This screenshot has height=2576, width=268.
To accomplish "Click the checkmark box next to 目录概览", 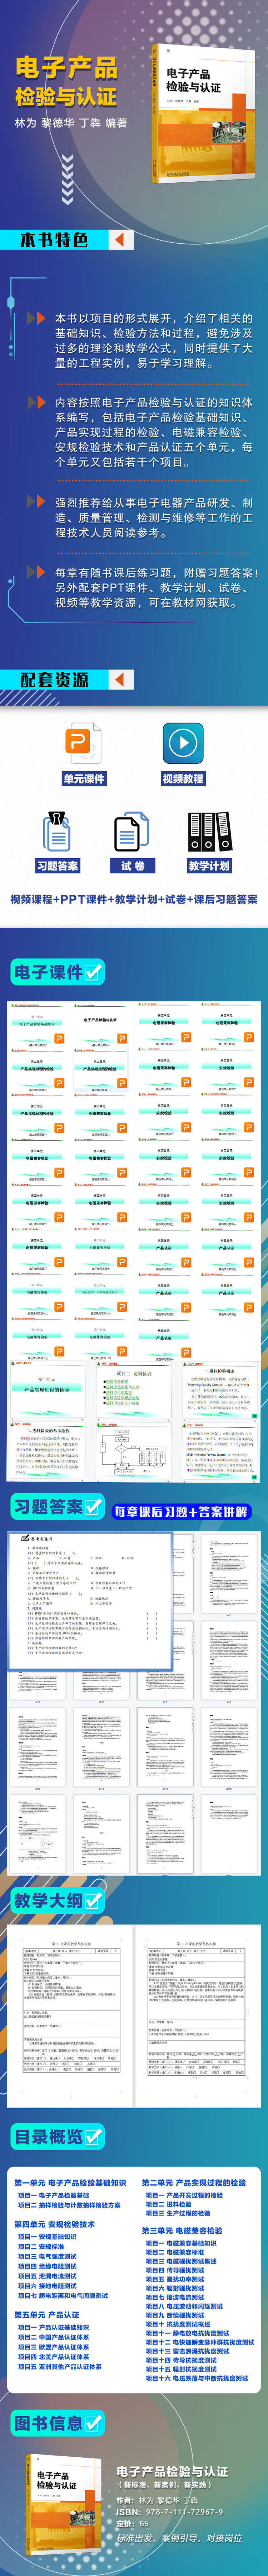I will (94, 2137).
